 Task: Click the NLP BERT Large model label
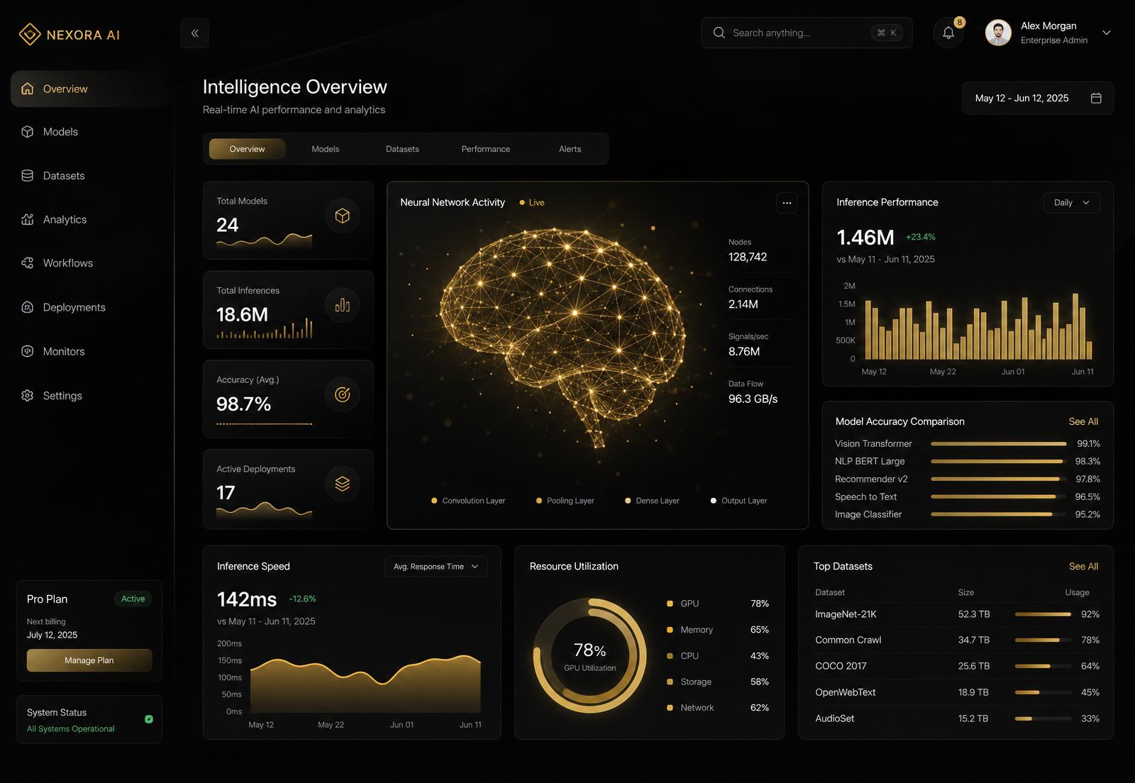870,461
